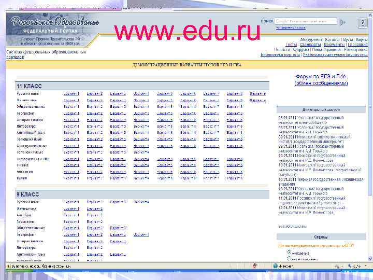This screenshot has width=373, height=280.
Task: Open Вариант 8 for 11 класс Химия
Action: pyautogui.click(x=235, y=178)
